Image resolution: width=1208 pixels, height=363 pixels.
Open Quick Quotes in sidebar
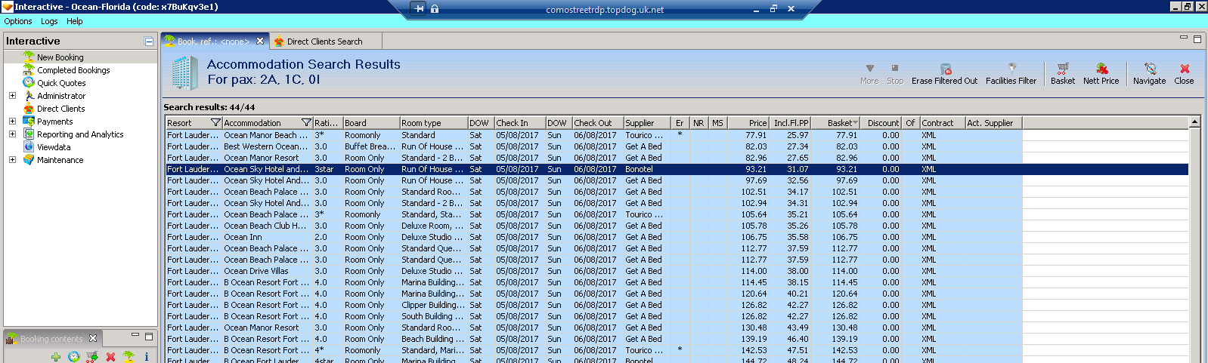pyautogui.click(x=61, y=83)
